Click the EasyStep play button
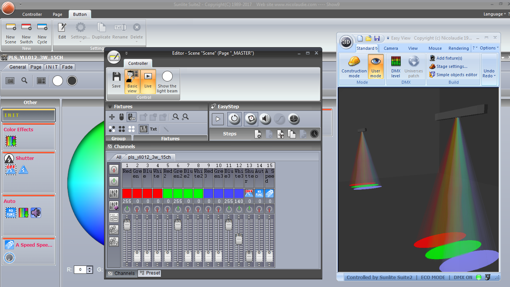 pos(217,119)
